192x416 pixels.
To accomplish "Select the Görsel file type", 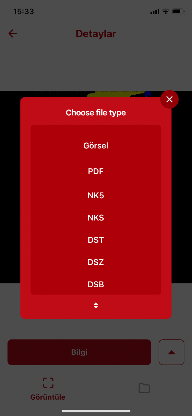I will (96, 146).
